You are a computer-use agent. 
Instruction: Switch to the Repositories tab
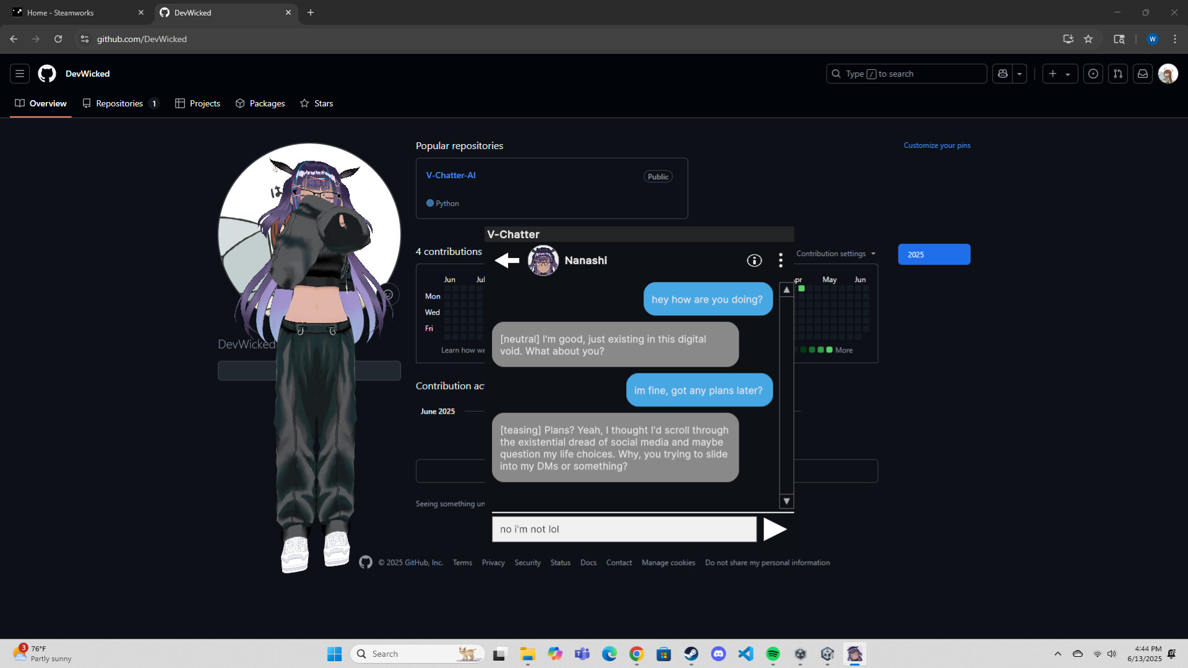pos(121,103)
